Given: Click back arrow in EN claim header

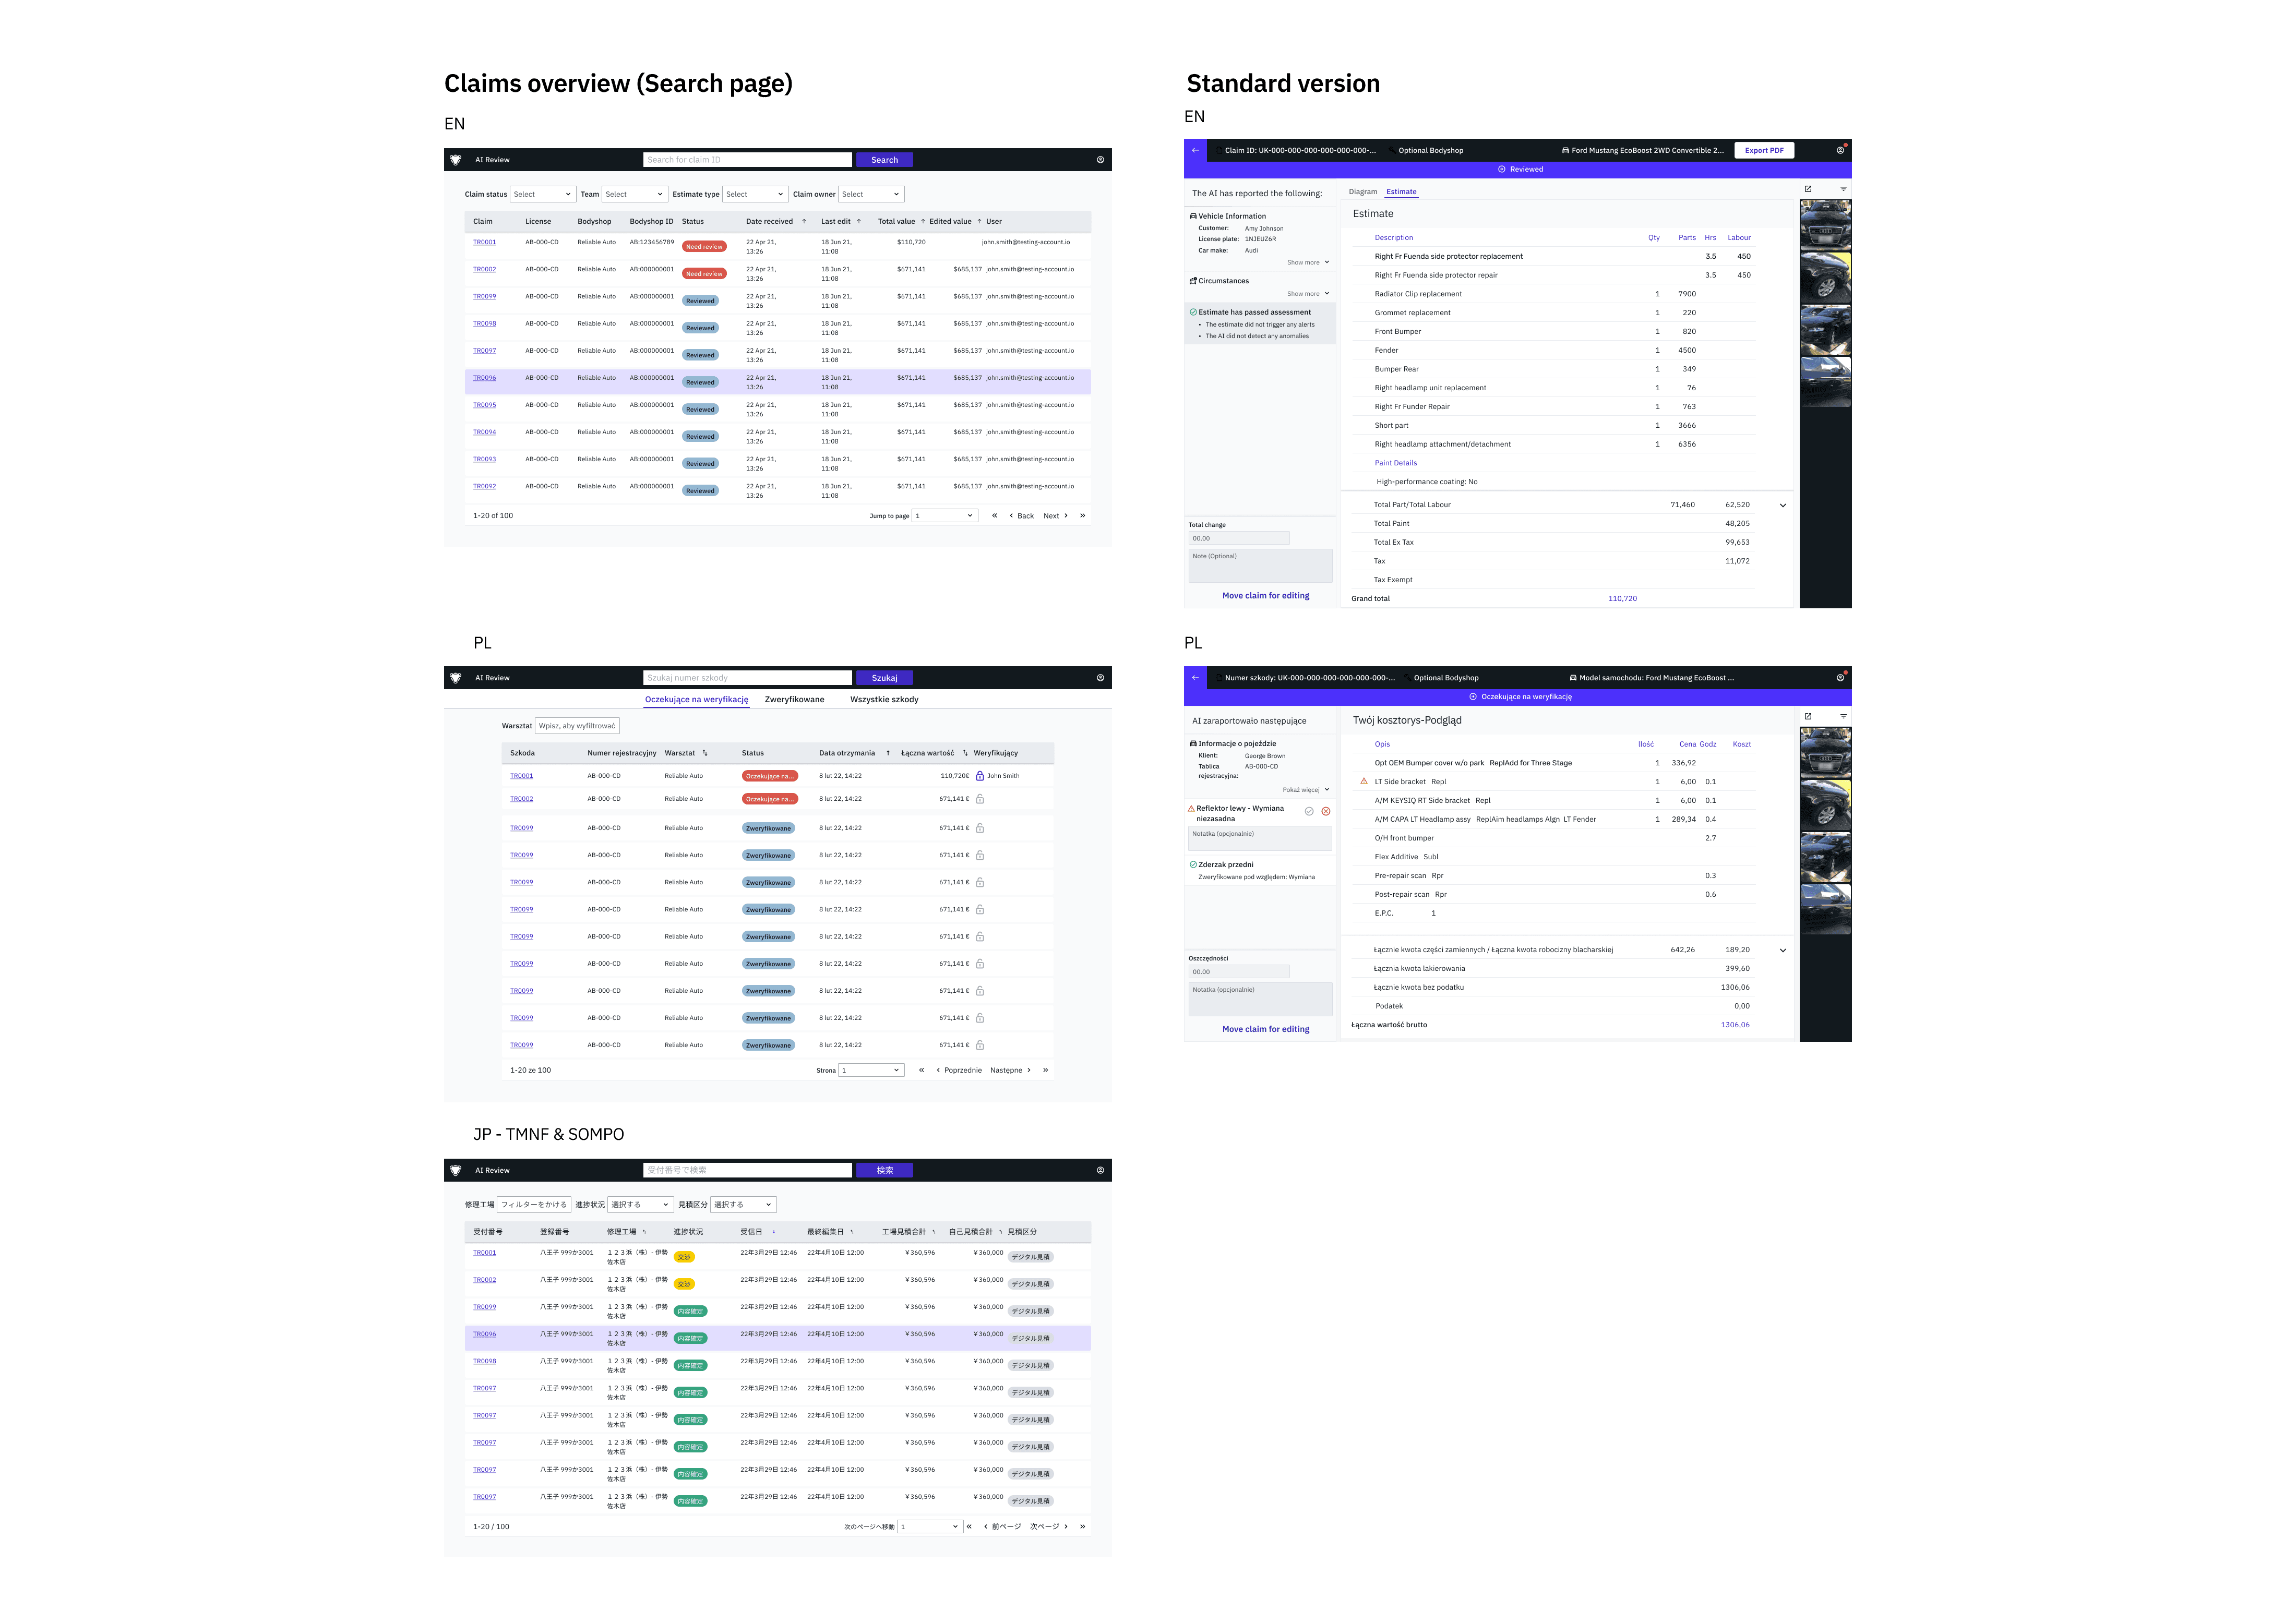Looking at the screenshot, I should [x=1195, y=150].
